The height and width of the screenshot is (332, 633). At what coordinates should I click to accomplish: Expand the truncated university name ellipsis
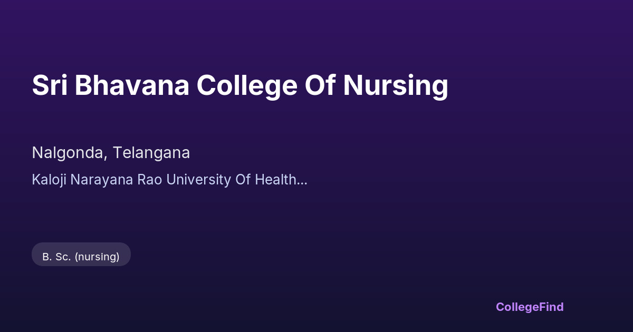point(302,180)
